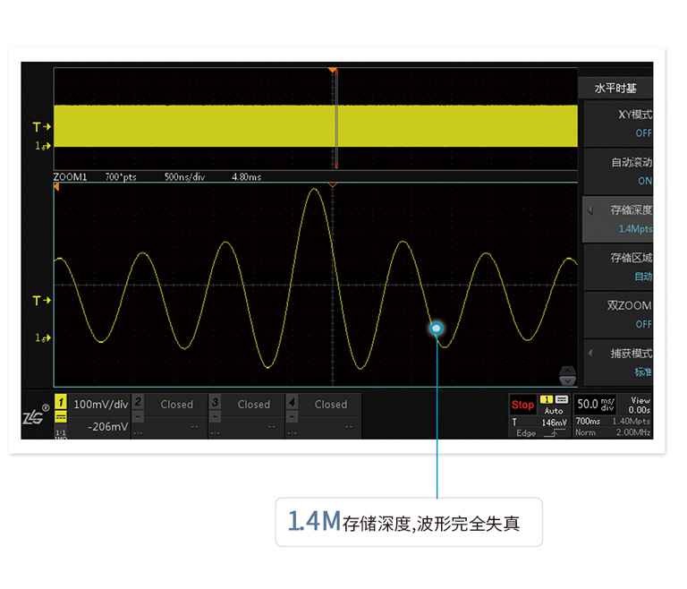Click the scroll up/down arrows icon

pyautogui.click(x=567, y=374)
